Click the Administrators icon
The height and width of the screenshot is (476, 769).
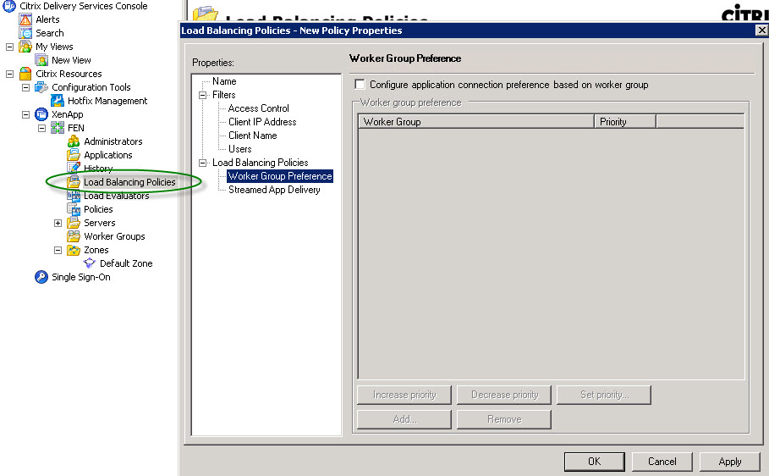pyautogui.click(x=74, y=141)
